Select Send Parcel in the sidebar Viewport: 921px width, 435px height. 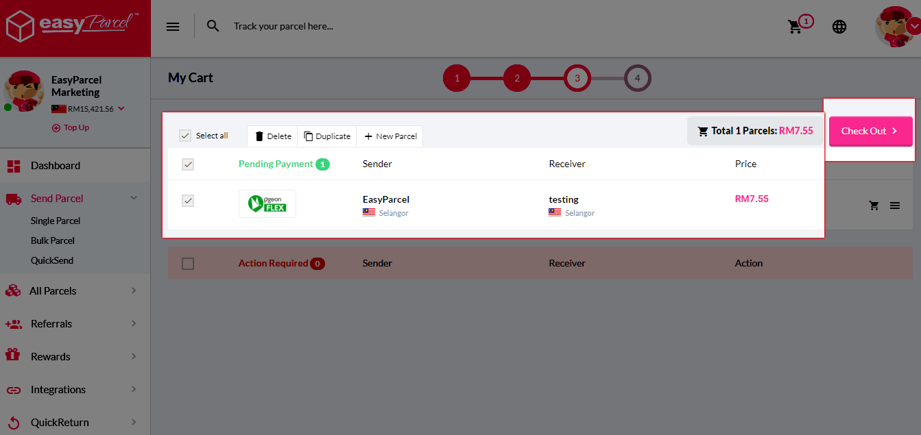point(57,198)
